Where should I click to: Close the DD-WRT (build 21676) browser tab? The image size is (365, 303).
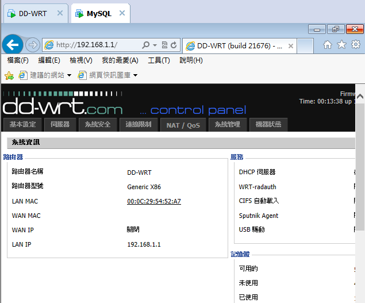tap(290, 46)
